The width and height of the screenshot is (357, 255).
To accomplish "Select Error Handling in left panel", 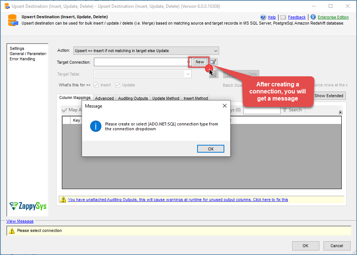I will (x=22, y=59).
